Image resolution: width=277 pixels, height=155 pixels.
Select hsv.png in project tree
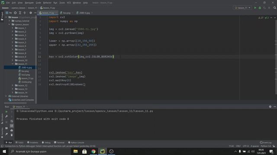[x=25, y=71]
